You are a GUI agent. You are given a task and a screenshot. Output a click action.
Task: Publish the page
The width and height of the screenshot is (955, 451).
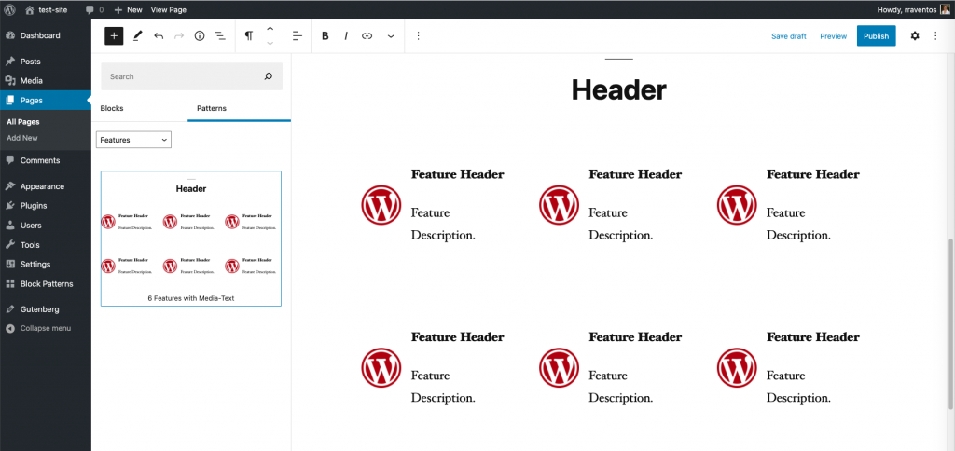click(876, 36)
